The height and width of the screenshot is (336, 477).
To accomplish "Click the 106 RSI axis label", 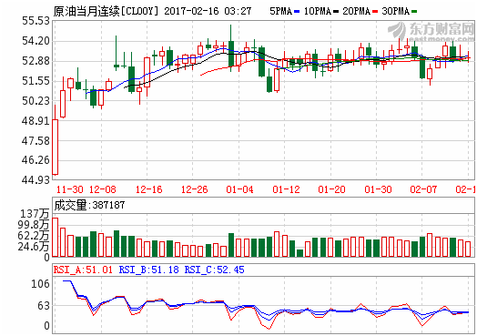I will point(40,284).
